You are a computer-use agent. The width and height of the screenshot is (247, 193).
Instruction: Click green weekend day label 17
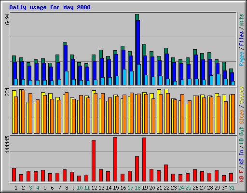click(130, 188)
